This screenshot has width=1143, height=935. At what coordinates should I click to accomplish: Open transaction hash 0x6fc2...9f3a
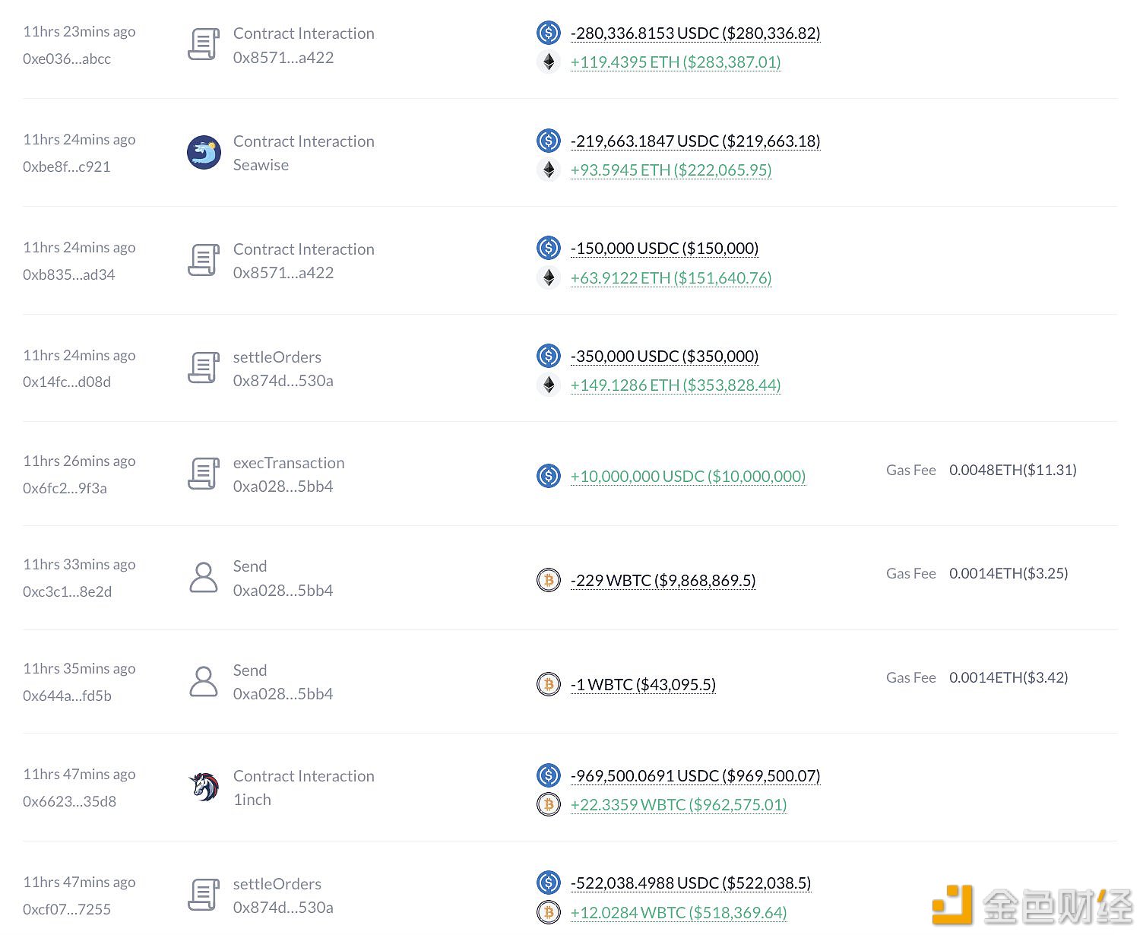(65, 488)
